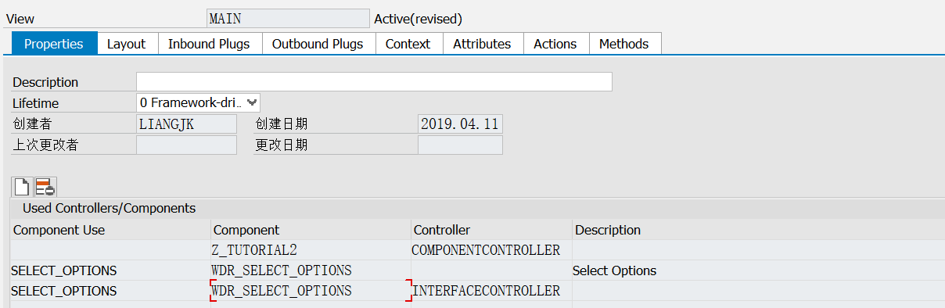Click the delete controller usage icon
Image resolution: width=945 pixels, height=308 pixels.
(x=45, y=187)
